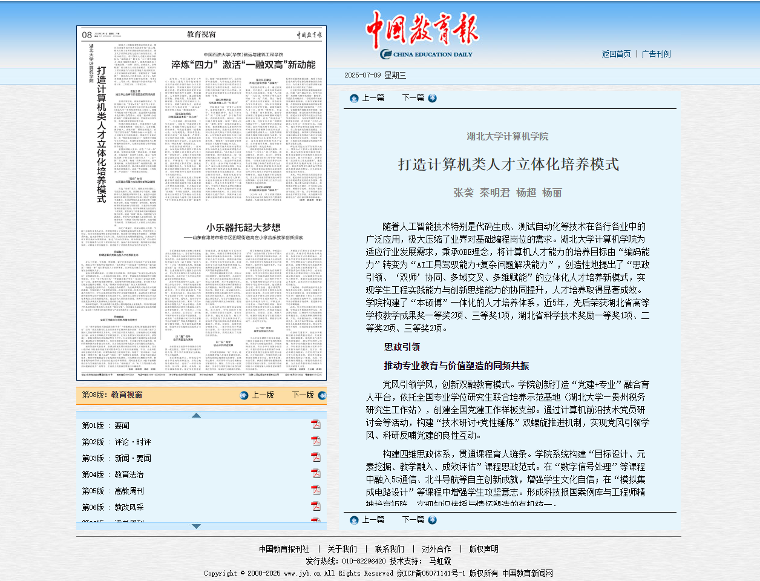This screenshot has height=581, width=760.
Task: Click the 关于我们 footer link
Action: coord(342,549)
